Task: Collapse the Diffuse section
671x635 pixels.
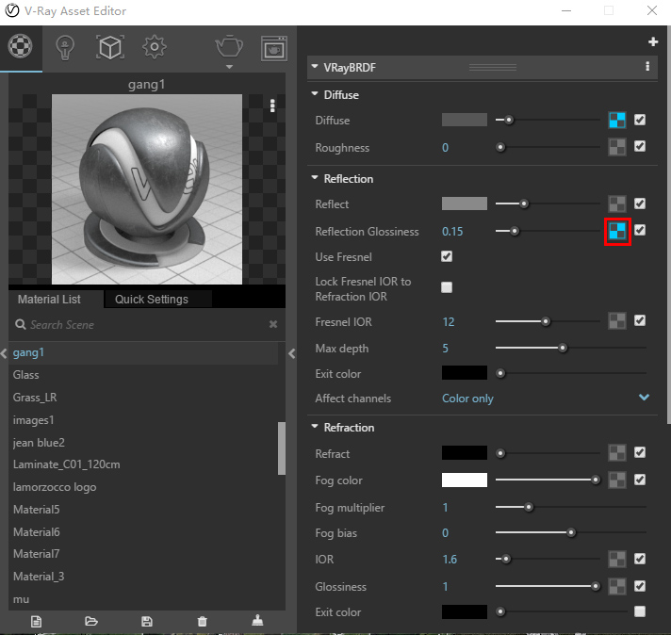Action: point(315,93)
